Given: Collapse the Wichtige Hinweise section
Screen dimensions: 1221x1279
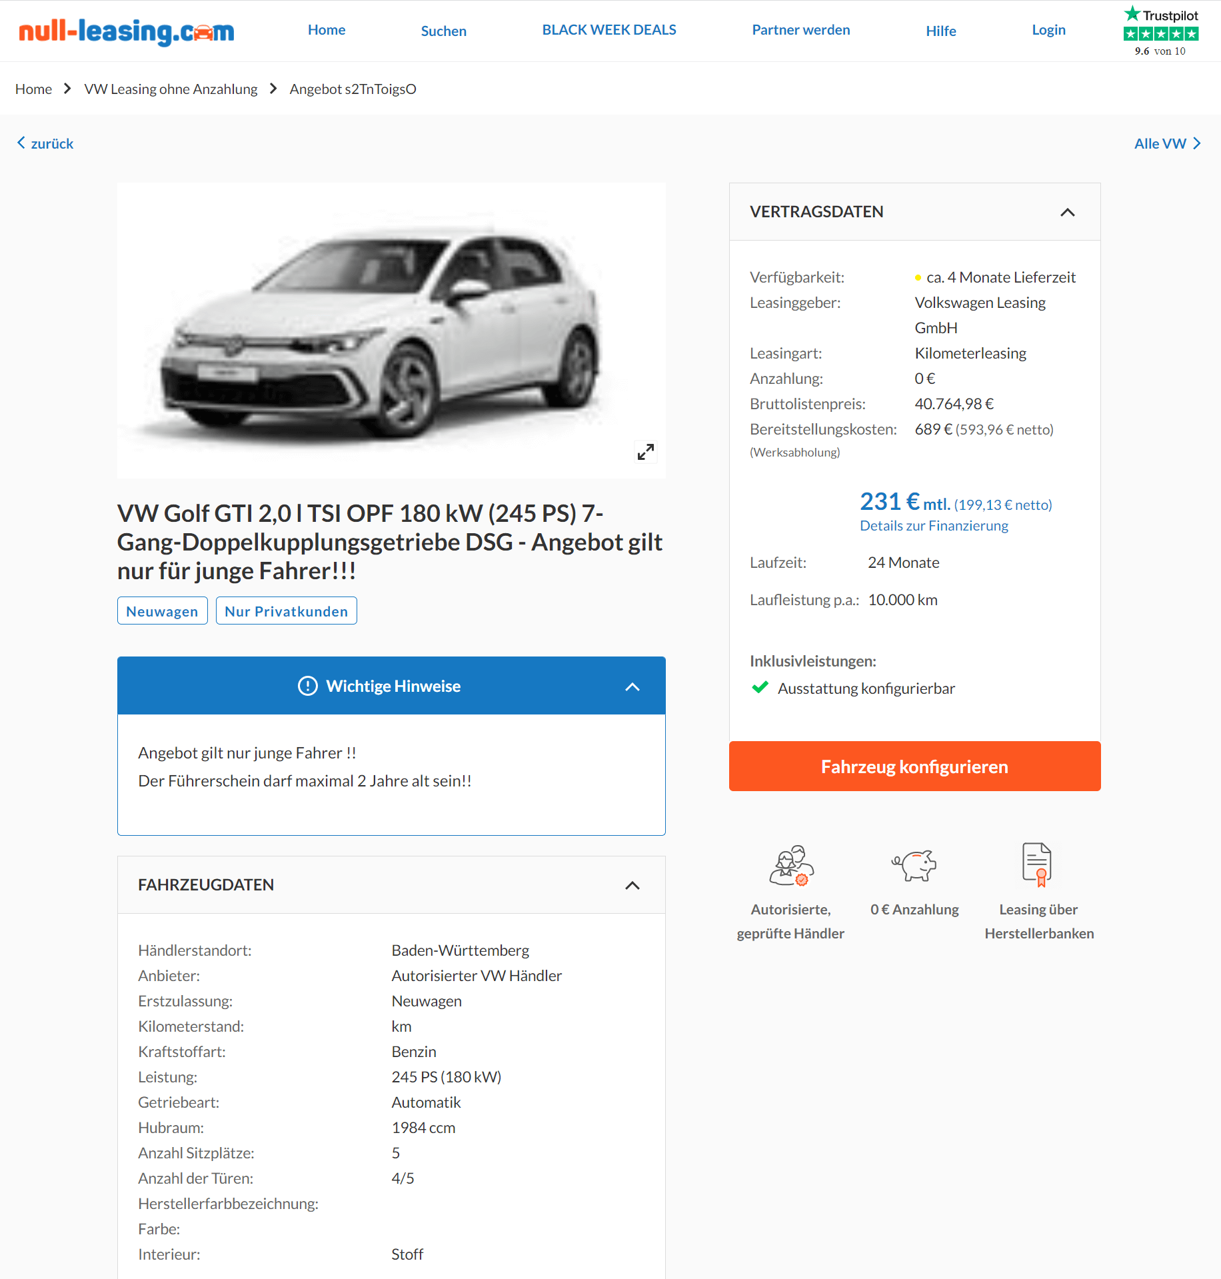Looking at the screenshot, I should pos(632,686).
